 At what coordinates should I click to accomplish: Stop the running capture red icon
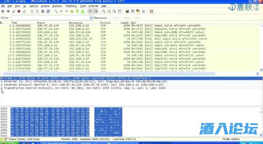click(x=19, y=11)
